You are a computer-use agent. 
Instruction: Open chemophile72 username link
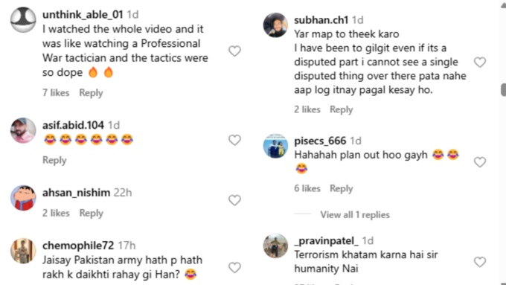pyautogui.click(x=78, y=246)
